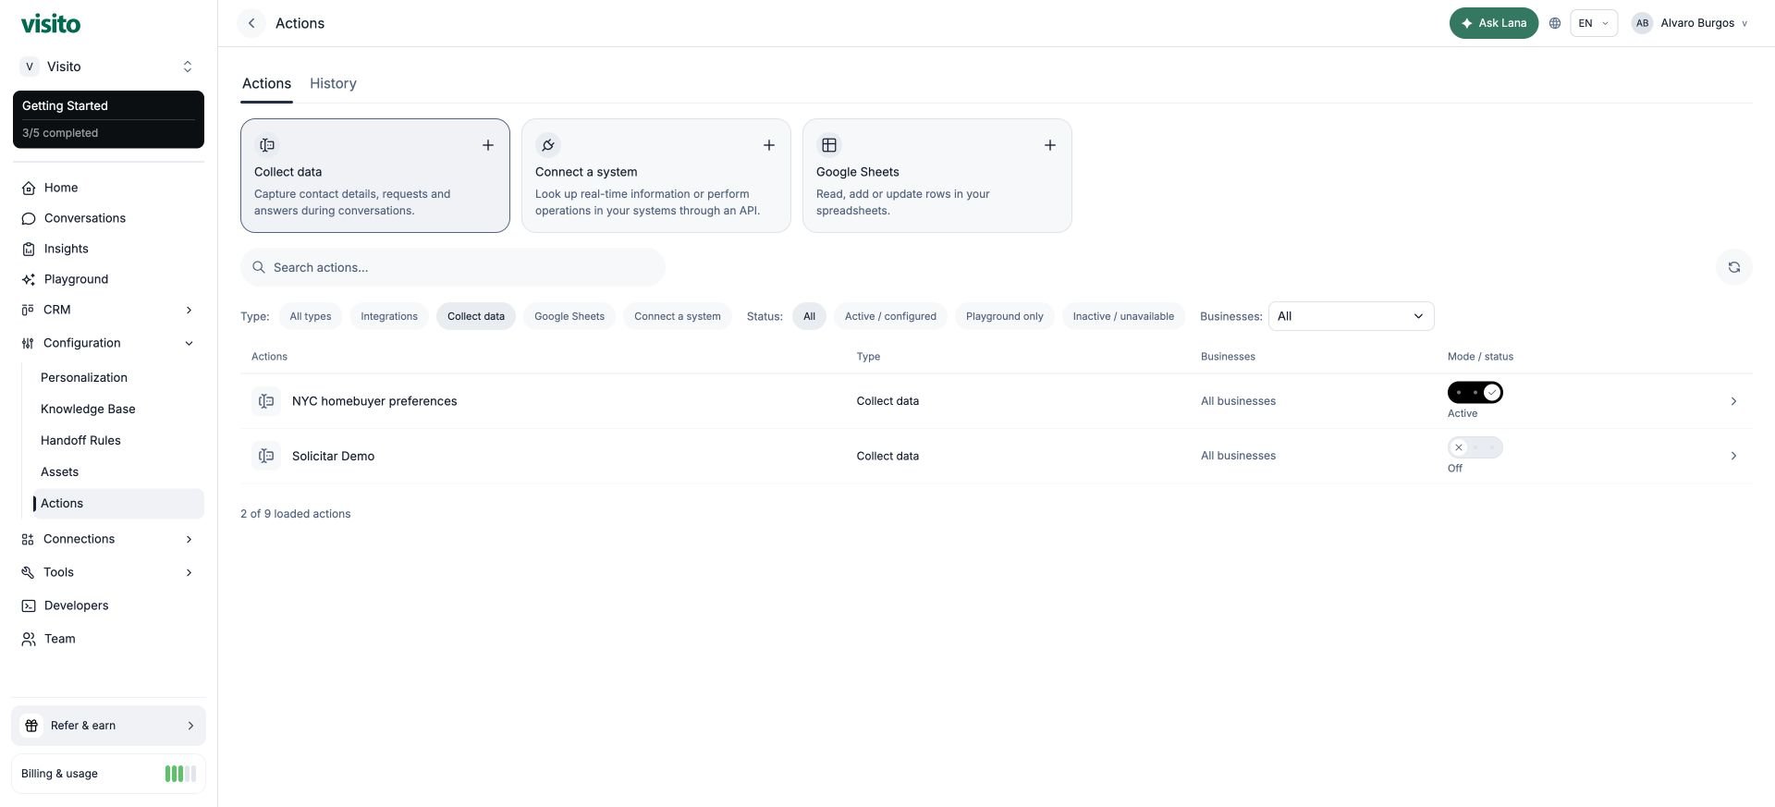Viewport: 1775px width, 807px height.
Task: Click the Conversations chat bubble icon
Action: (29, 218)
